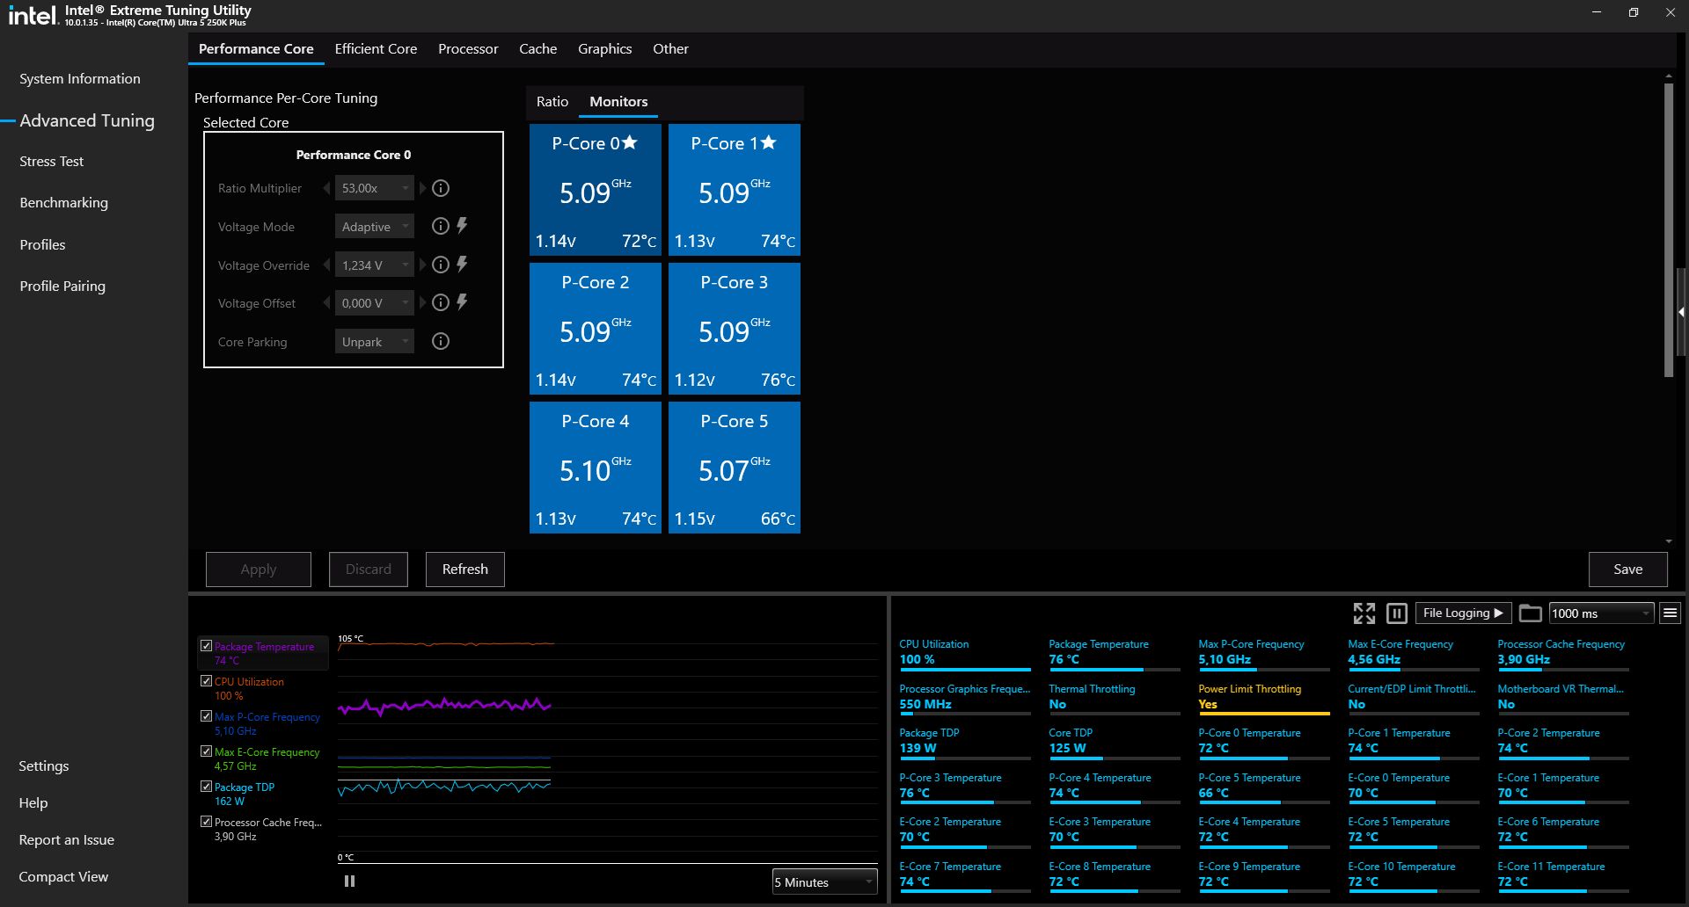This screenshot has width=1689, height=907.
Task: Open the Stress Test page
Action: [52, 161]
